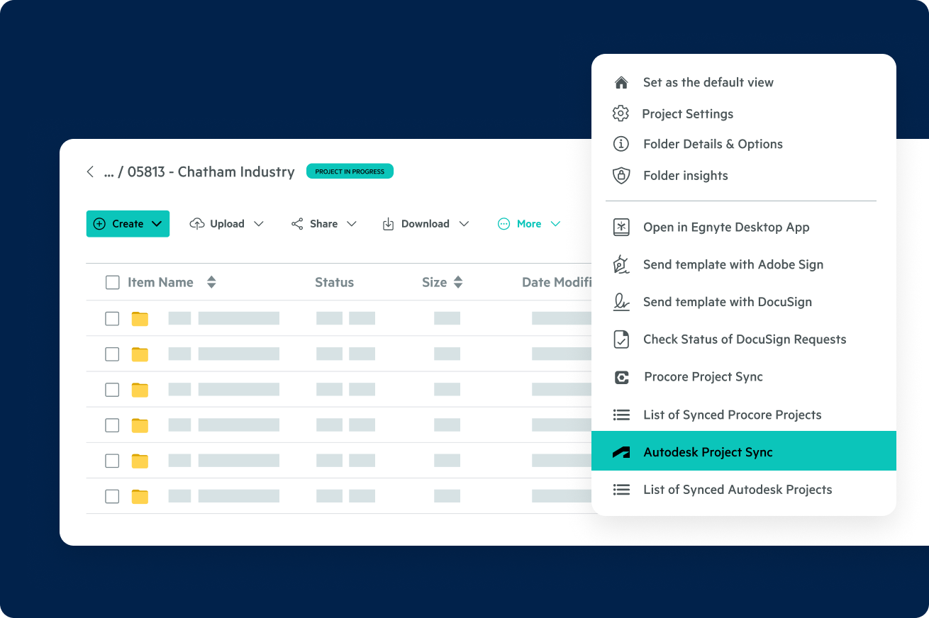Viewport: 929px width, 618px height.
Task: Click the Procore Project Sync icon
Action: [x=621, y=376]
